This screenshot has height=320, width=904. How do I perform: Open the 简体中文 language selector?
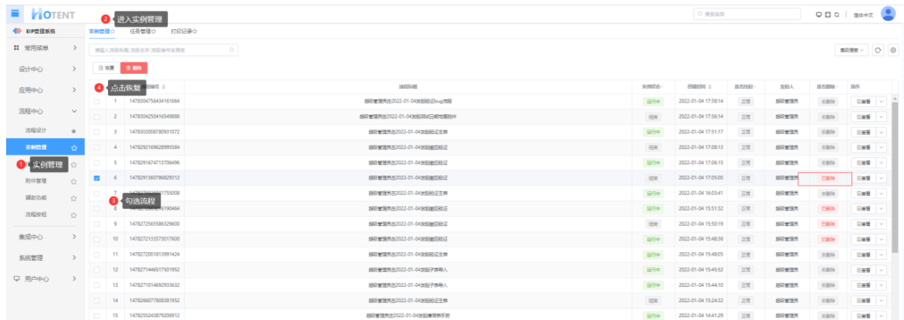pyautogui.click(x=863, y=15)
